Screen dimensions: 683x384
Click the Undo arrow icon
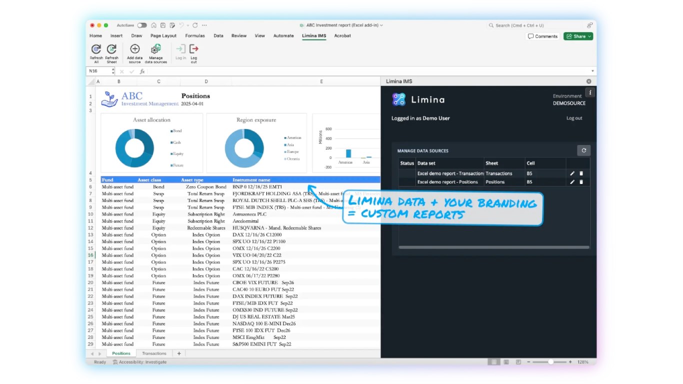coord(181,25)
